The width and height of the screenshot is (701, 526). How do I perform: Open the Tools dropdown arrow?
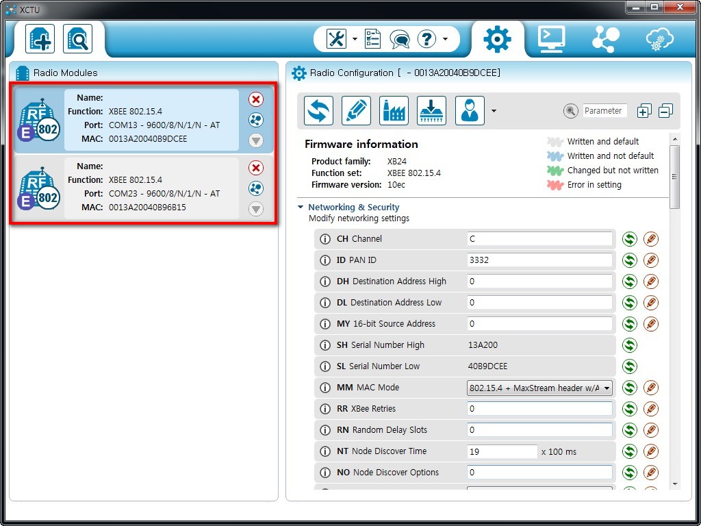point(355,39)
